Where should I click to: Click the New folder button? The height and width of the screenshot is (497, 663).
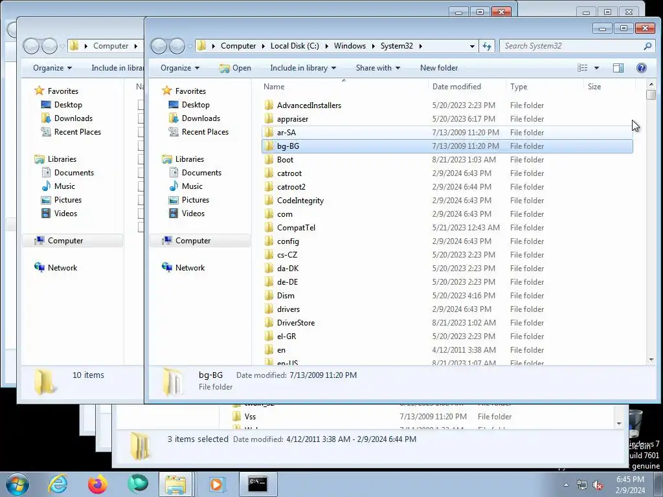pyautogui.click(x=439, y=67)
